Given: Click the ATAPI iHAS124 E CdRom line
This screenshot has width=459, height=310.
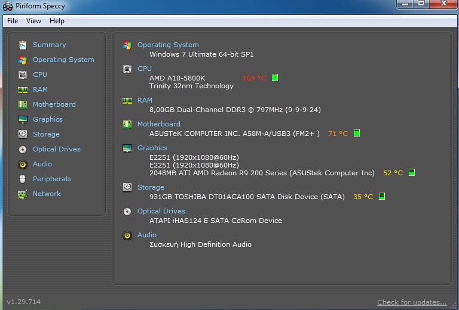Looking at the screenshot, I should (216, 221).
